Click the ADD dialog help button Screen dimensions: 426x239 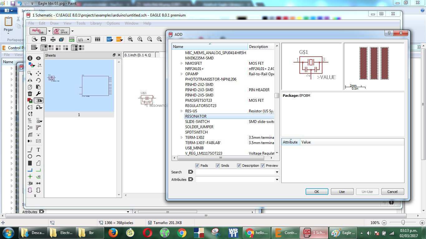point(389,33)
